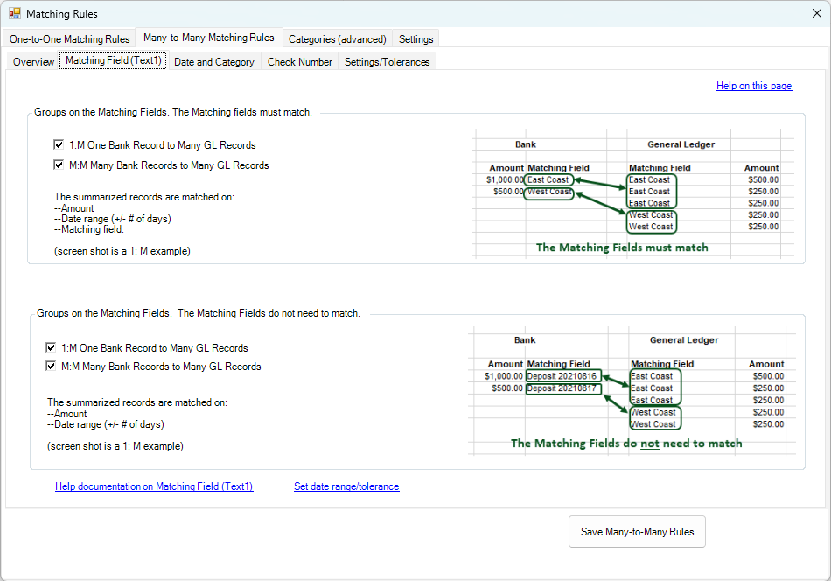Open the Settings/Tolerances sub-tab

[387, 62]
